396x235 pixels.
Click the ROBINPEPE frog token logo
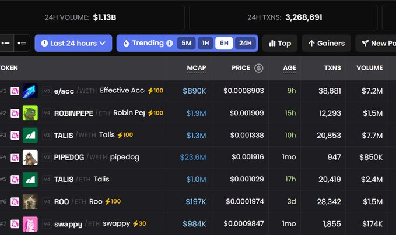30,113
